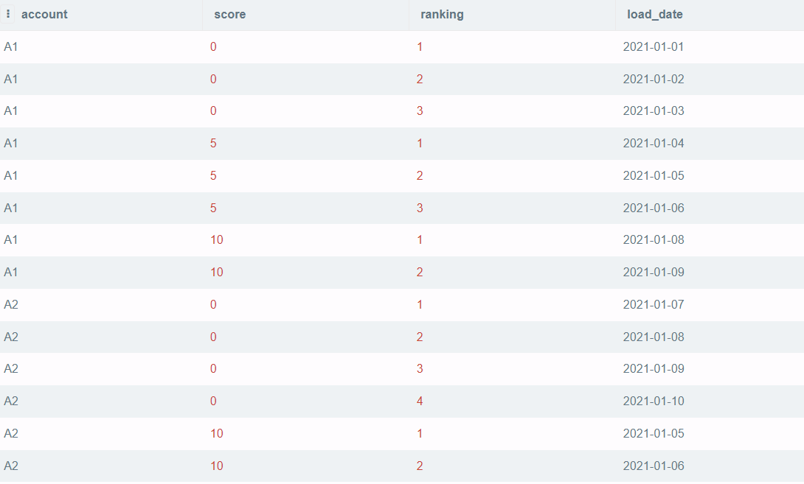
Task: Select the date cell 2021-01-01
Action: 654,47
